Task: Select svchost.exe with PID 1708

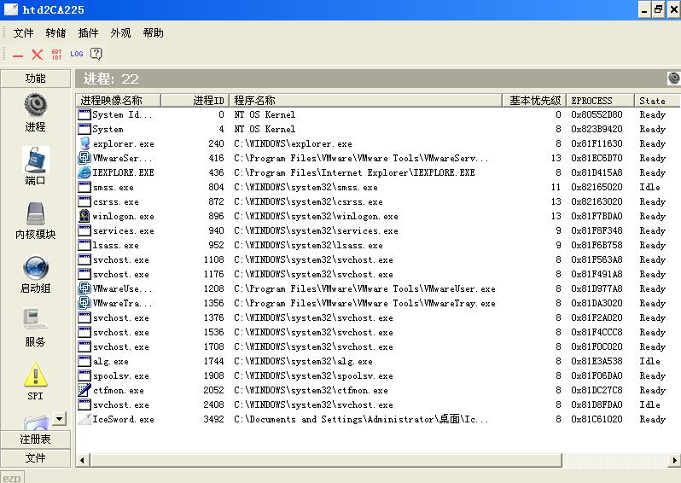Action: coord(377,346)
